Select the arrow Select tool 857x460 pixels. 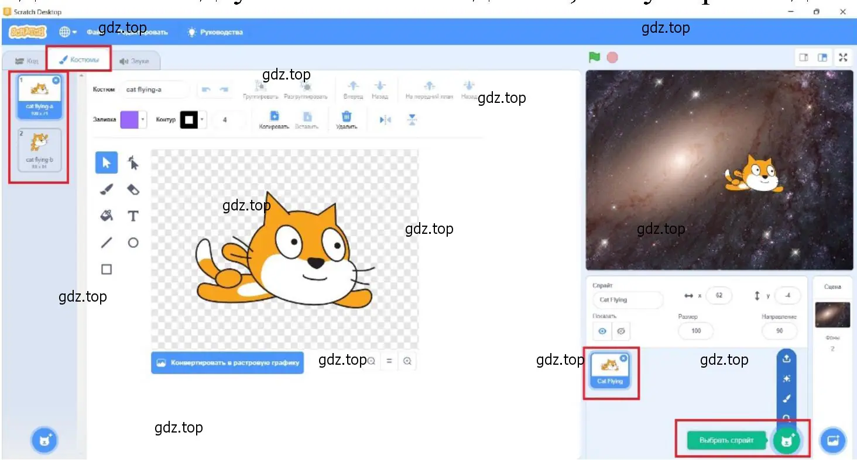coord(107,162)
